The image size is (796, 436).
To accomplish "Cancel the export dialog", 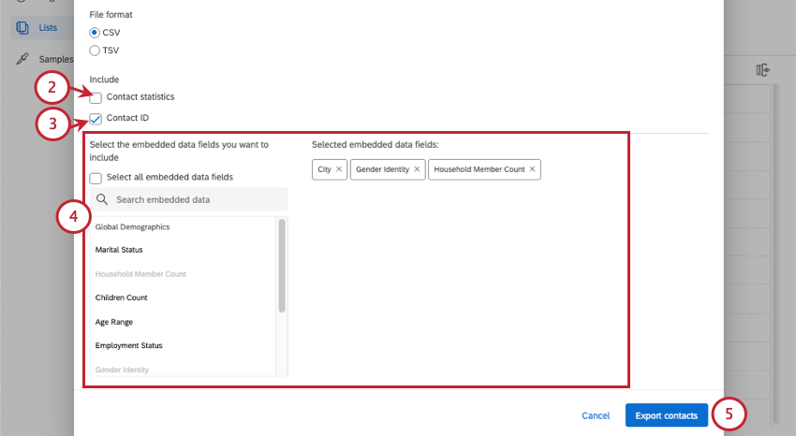I will (596, 415).
